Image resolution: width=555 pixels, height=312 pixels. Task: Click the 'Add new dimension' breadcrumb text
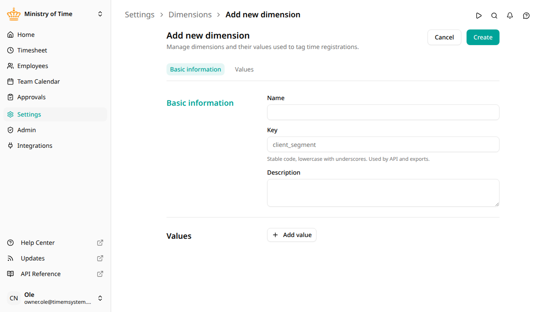click(x=263, y=15)
